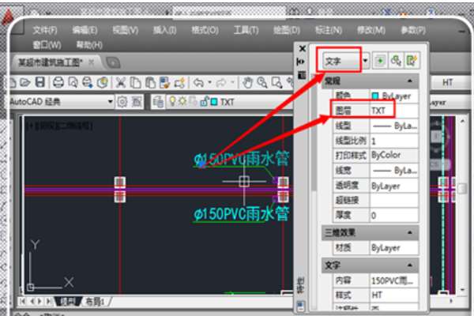Screen dimensions: 474x316
Task: Open the 标注(N) menu
Action: (x=329, y=30)
